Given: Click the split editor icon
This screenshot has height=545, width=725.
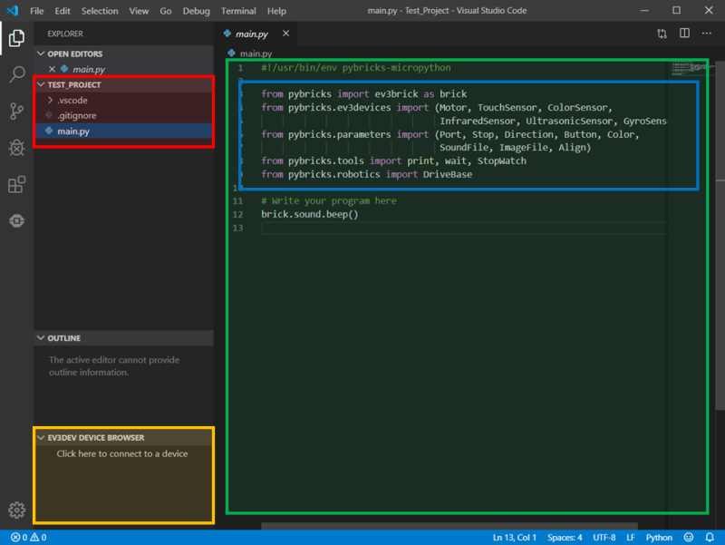Looking at the screenshot, I should coord(684,34).
